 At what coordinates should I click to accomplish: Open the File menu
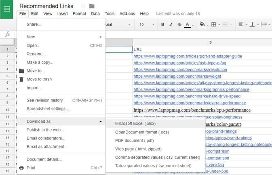tap(23, 14)
